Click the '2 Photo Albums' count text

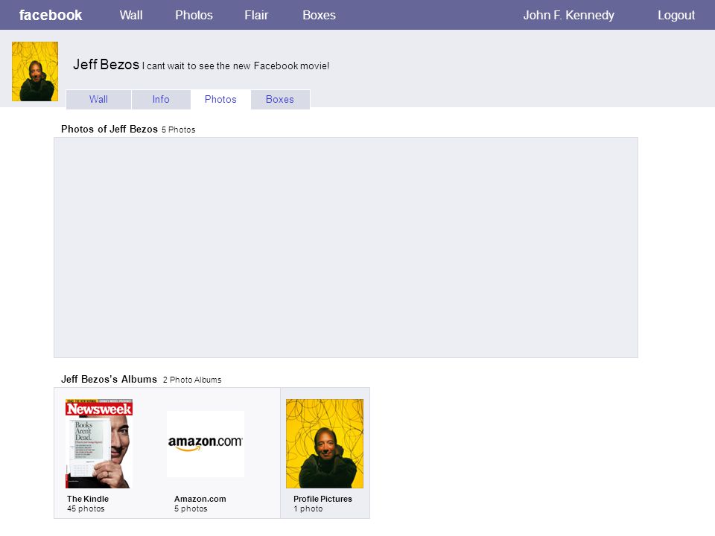point(192,380)
